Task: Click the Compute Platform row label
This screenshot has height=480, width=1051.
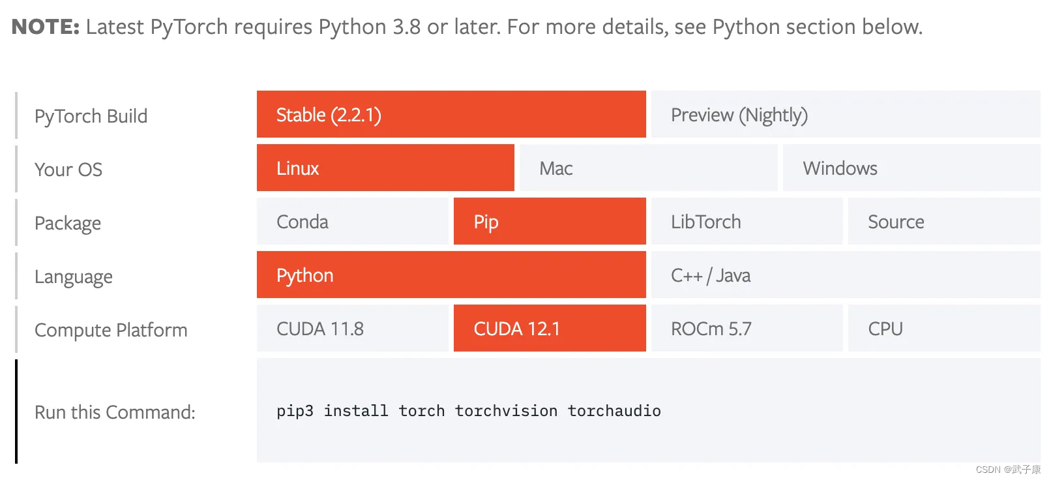Action: [x=110, y=330]
